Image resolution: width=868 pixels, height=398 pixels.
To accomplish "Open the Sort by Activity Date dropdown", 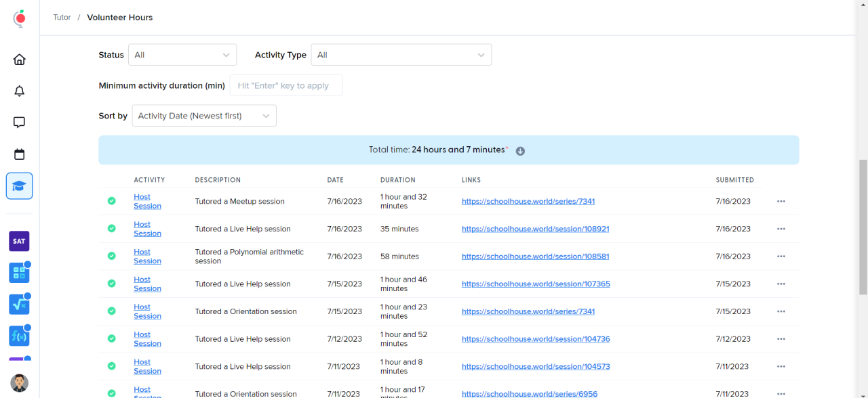I will tap(204, 116).
